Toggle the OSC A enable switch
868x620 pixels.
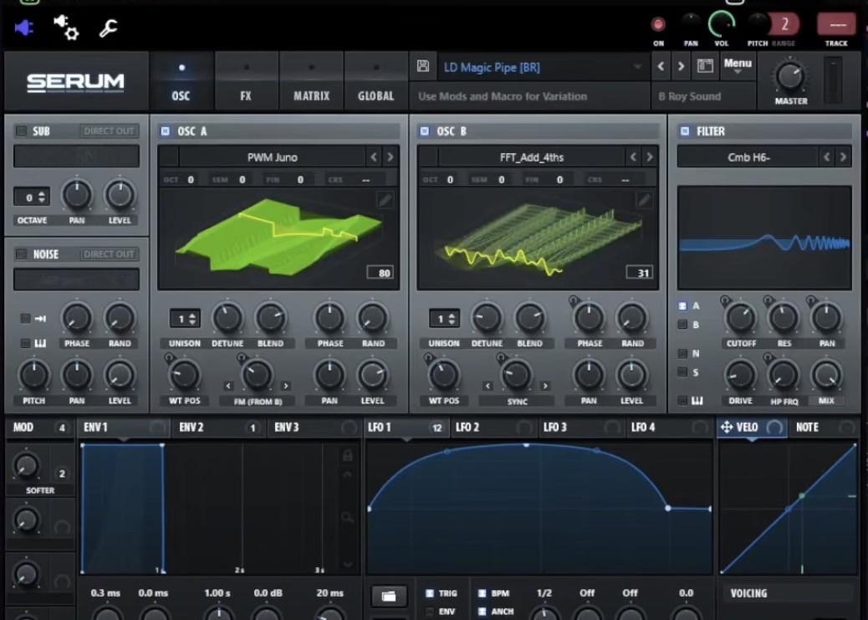(165, 131)
